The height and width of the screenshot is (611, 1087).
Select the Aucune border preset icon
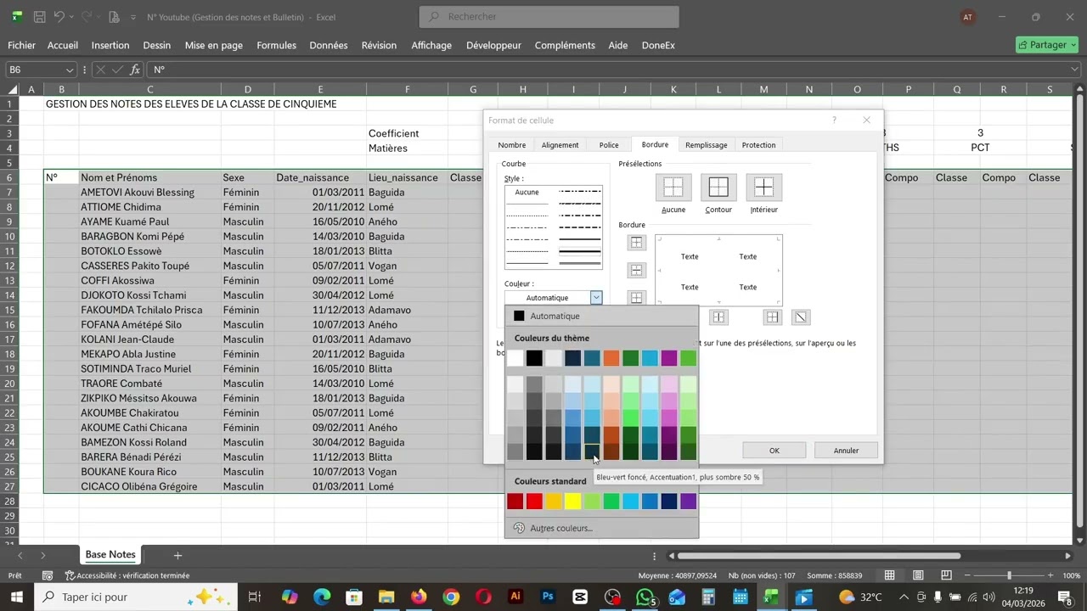tap(673, 188)
